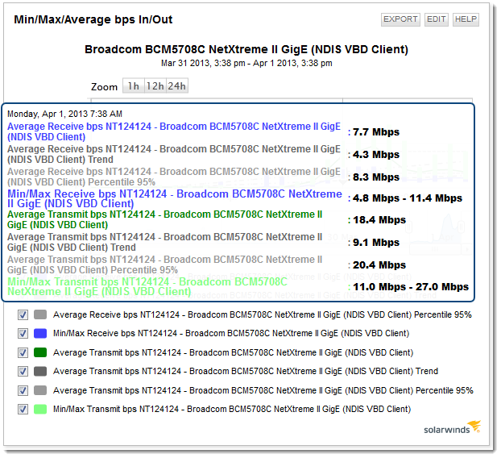Click dark gray Average Transmit Trend swatch
The image size is (501, 458).
tap(40, 372)
